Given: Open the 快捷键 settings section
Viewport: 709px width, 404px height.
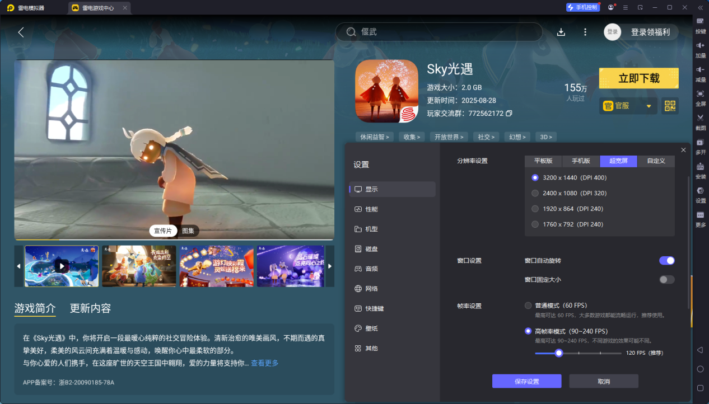Looking at the screenshot, I should click(x=392, y=308).
